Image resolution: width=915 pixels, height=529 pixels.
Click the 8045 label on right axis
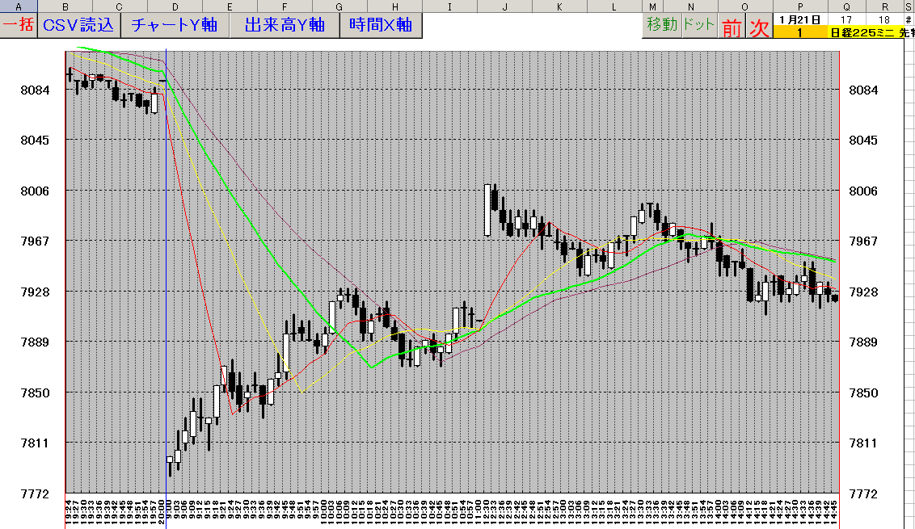point(863,140)
